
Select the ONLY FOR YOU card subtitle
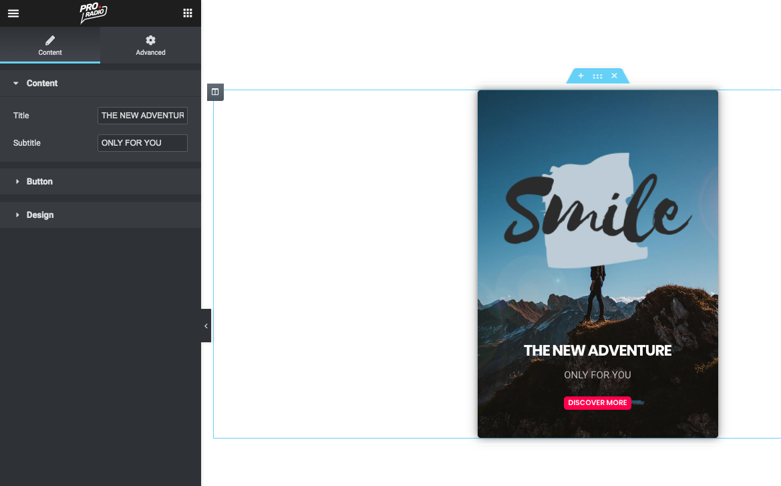tap(597, 375)
